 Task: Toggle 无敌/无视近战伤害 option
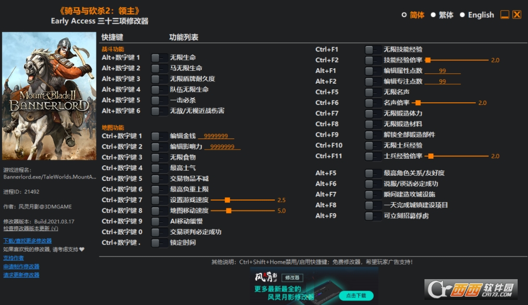[x=159, y=111]
